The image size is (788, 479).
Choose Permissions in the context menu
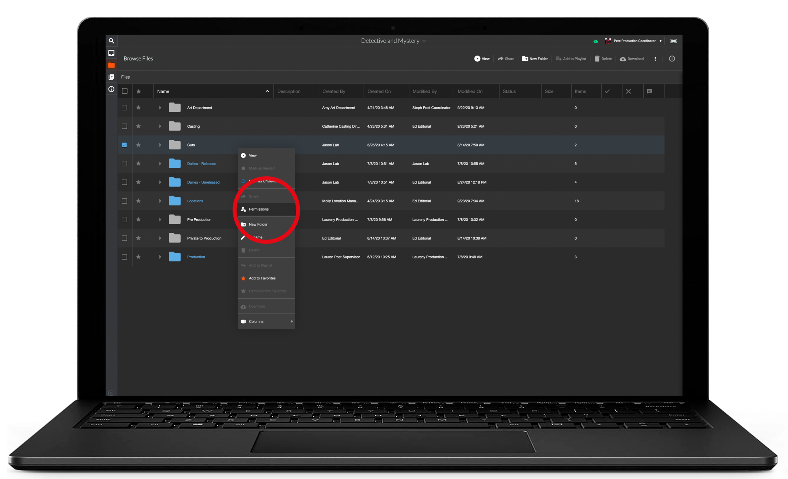pos(259,209)
